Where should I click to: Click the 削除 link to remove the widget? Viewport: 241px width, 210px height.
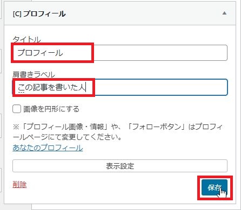pyautogui.click(x=19, y=185)
